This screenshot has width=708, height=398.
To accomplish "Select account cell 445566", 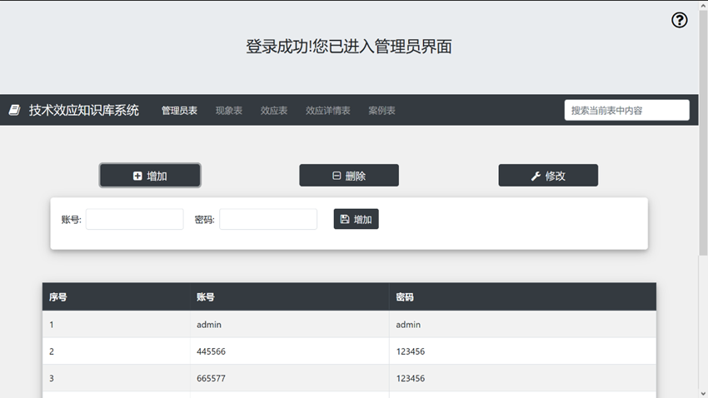I will point(289,351).
